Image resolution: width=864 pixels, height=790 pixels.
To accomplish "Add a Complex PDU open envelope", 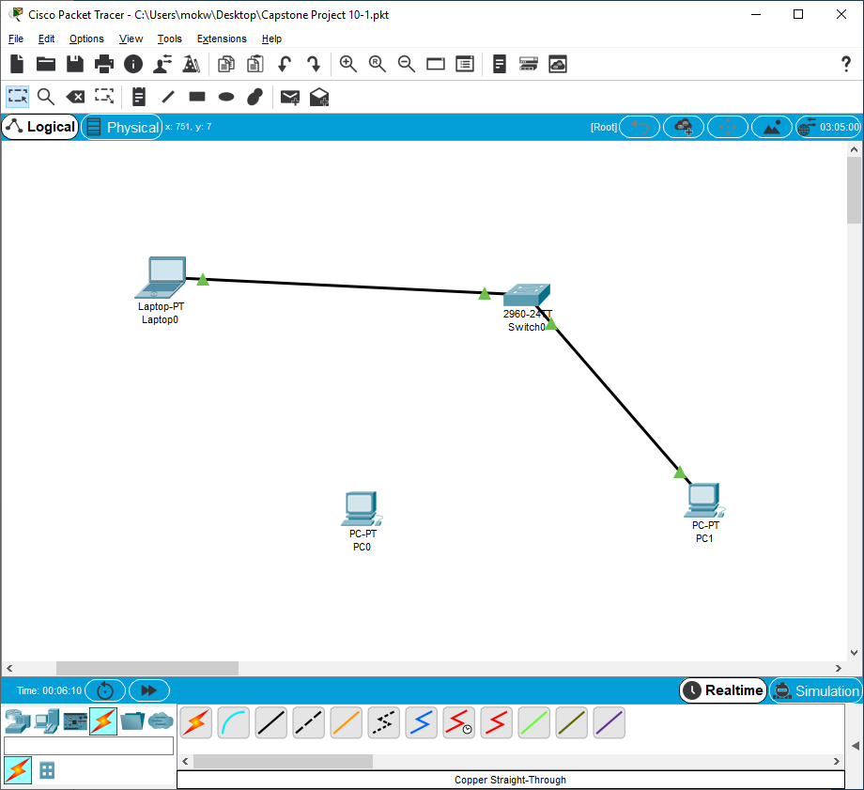I will [319, 97].
